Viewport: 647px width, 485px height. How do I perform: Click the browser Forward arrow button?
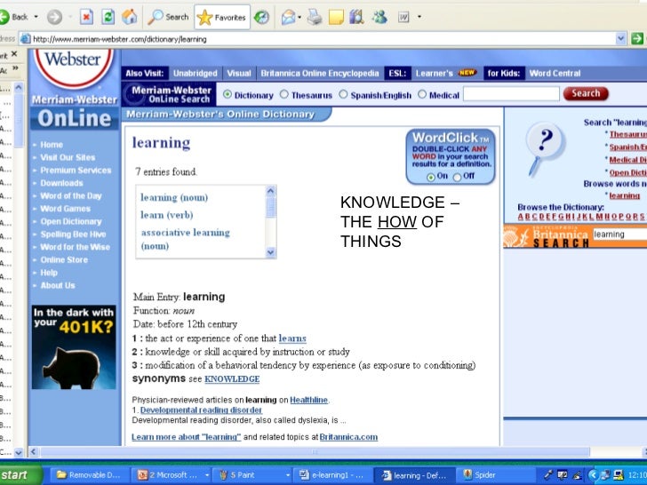54,18
